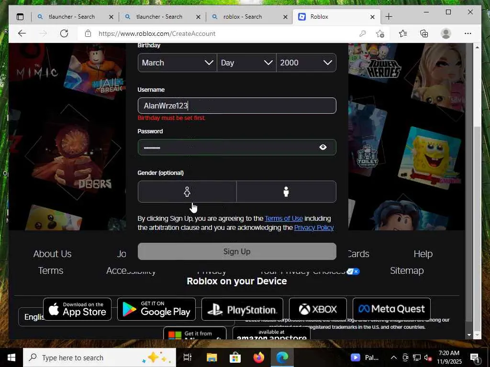
Task: Open the Help footer link
Action: click(423, 254)
